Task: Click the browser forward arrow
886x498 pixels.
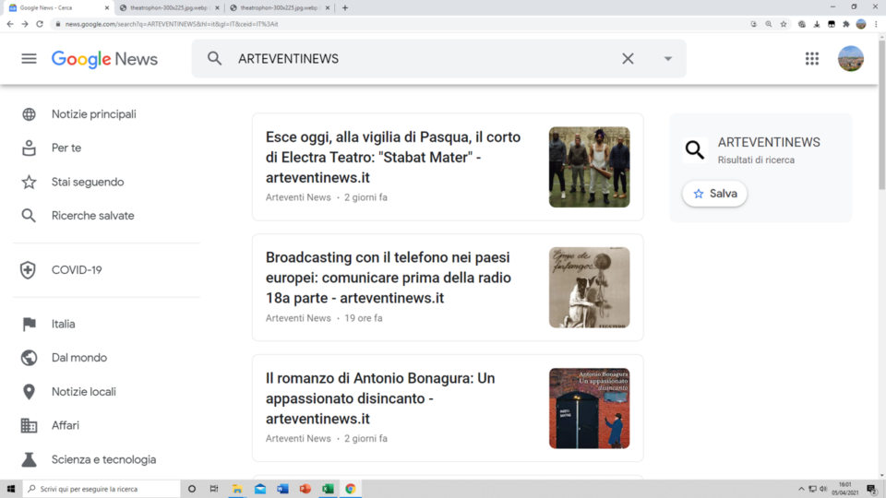Action: point(25,24)
